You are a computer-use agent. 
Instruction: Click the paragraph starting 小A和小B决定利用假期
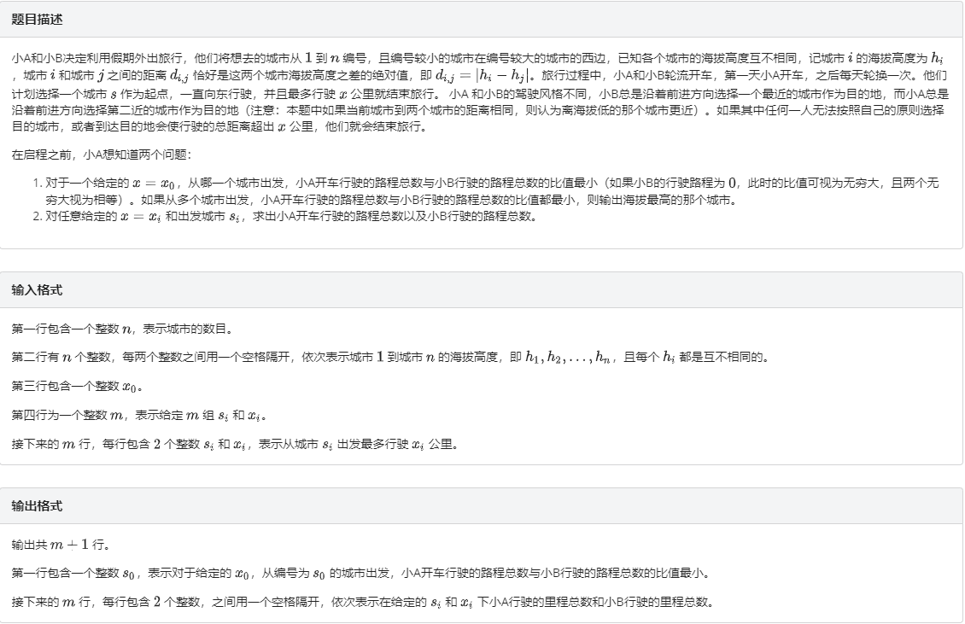coord(481,92)
